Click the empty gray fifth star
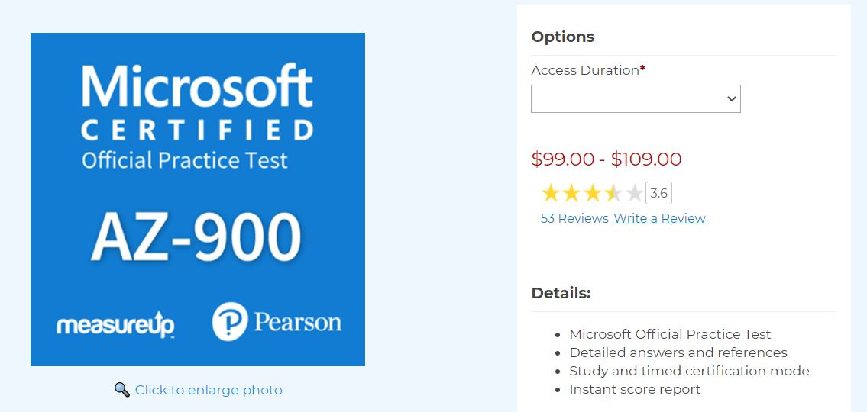867x412 pixels. pos(634,194)
